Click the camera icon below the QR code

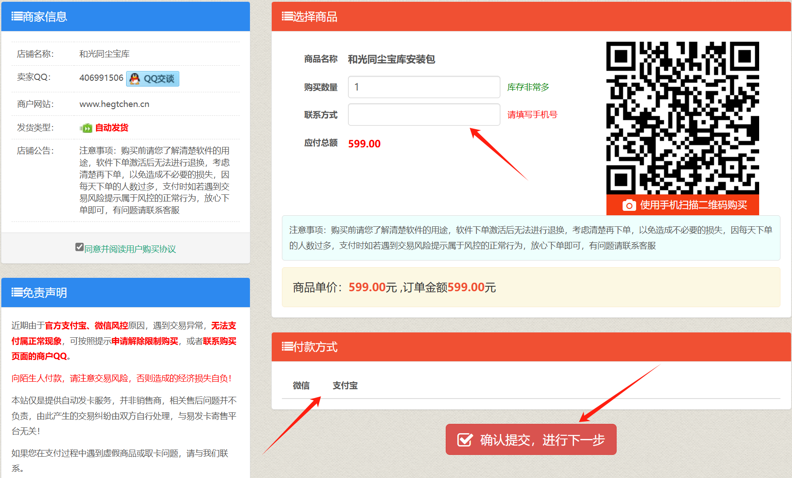[x=629, y=205]
